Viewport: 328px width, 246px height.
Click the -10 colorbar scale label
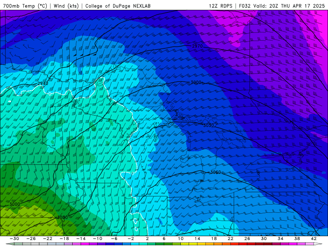tap(98, 239)
